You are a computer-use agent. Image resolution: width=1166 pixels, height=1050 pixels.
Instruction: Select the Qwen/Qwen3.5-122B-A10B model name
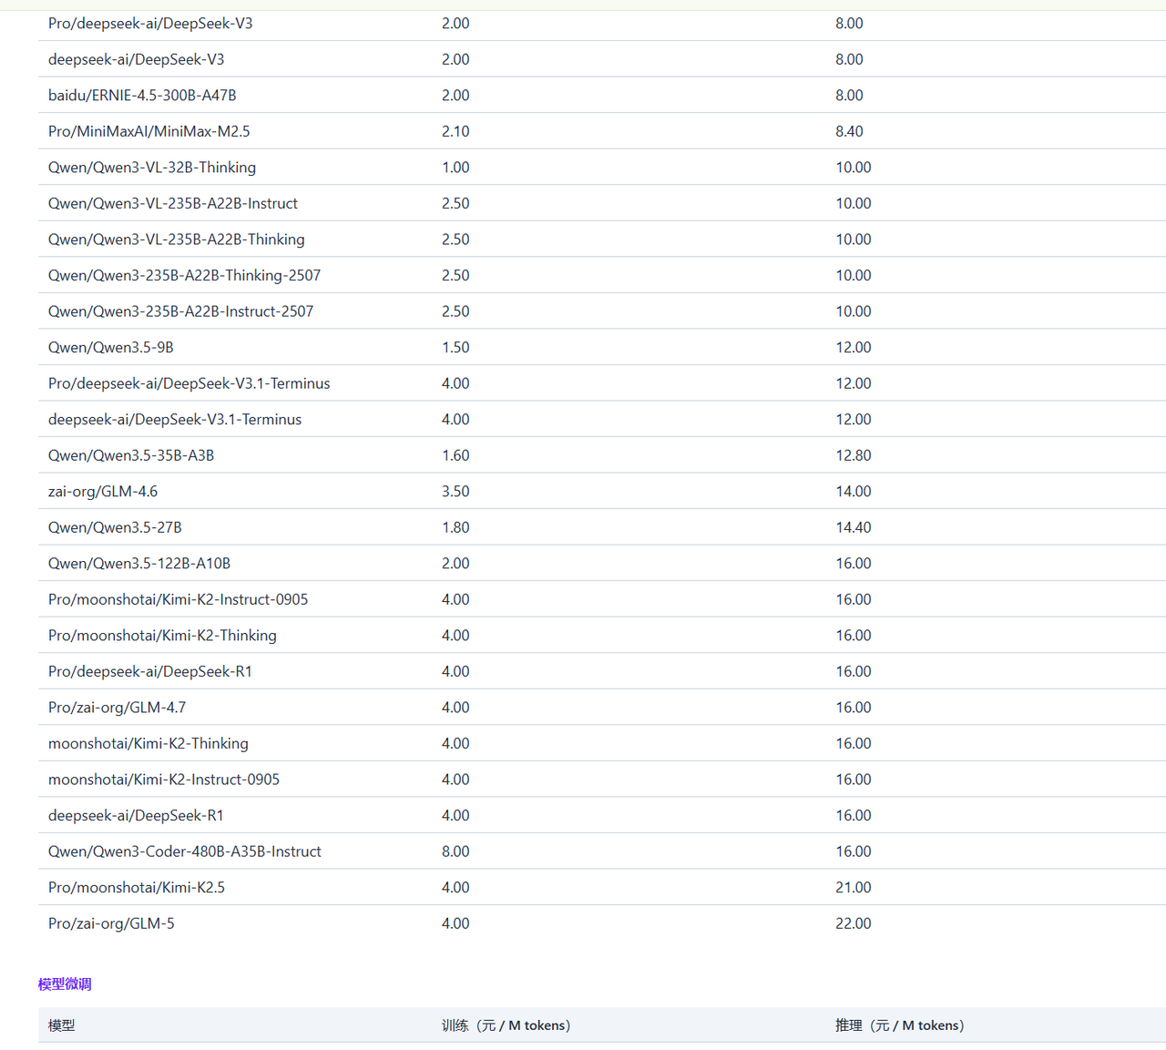pyautogui.click(x=139, y=564)
